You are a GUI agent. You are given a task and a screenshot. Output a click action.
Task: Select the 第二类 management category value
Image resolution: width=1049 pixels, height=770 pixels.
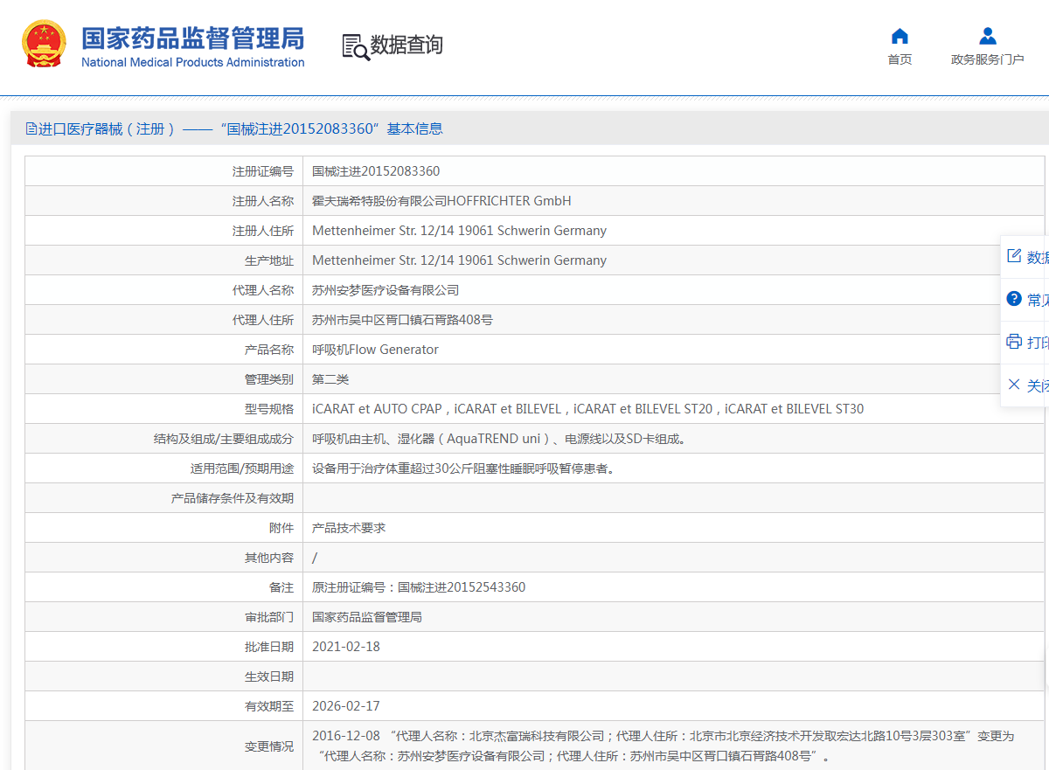[x=330, y=379]
